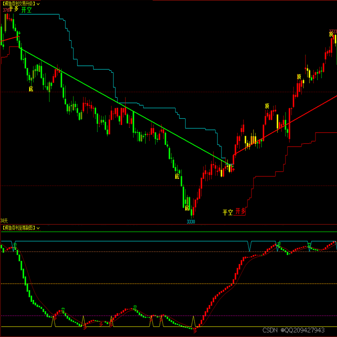Viewport: 337px width, 337px height.
Task: Click the yellow 平多 signal label
Action: (x=14, y=9)
